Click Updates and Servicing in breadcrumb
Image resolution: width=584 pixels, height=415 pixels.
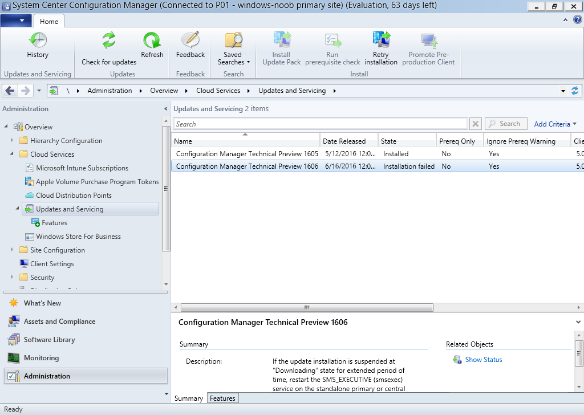[x=292, y=91]
